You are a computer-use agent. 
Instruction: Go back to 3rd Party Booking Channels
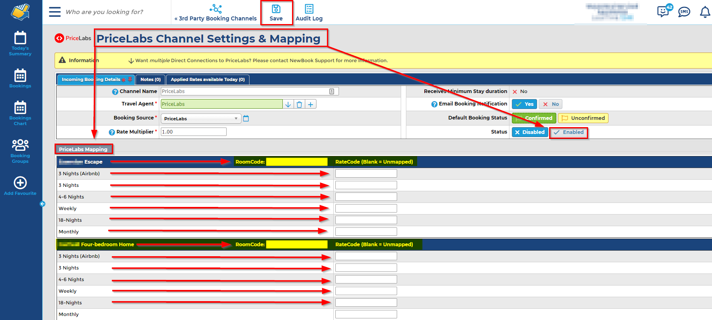click(215, 13)
